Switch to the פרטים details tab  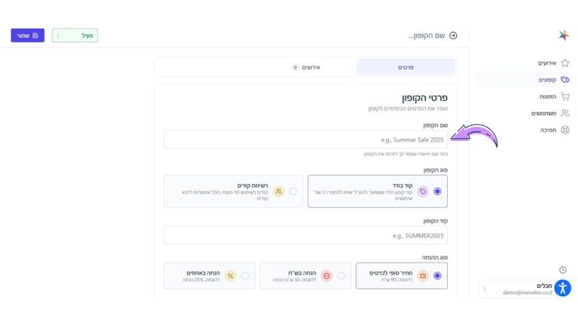click(x=406, y=67)
